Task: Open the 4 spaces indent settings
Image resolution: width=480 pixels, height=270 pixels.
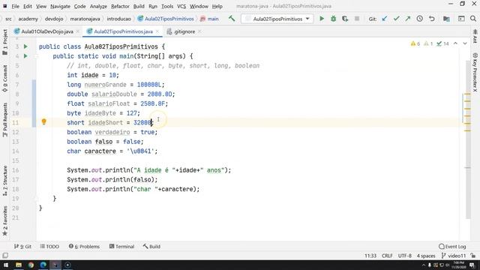Action: [x=426, y=256]
